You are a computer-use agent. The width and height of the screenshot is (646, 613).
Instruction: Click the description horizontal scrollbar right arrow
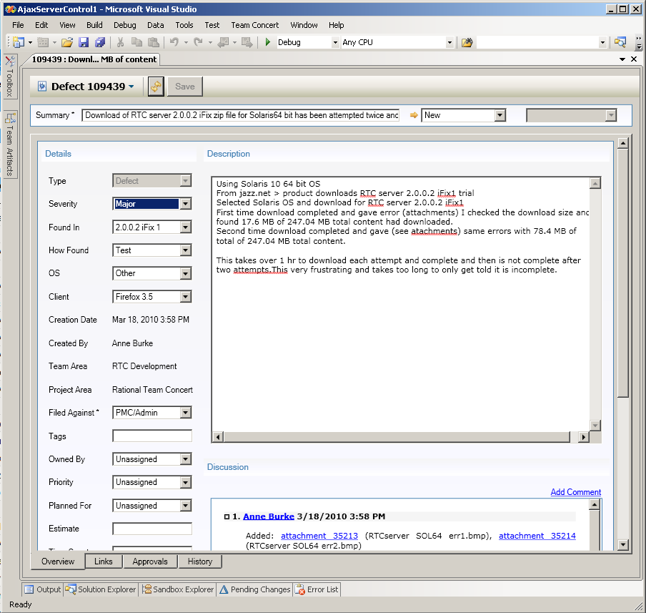(583, 437)
